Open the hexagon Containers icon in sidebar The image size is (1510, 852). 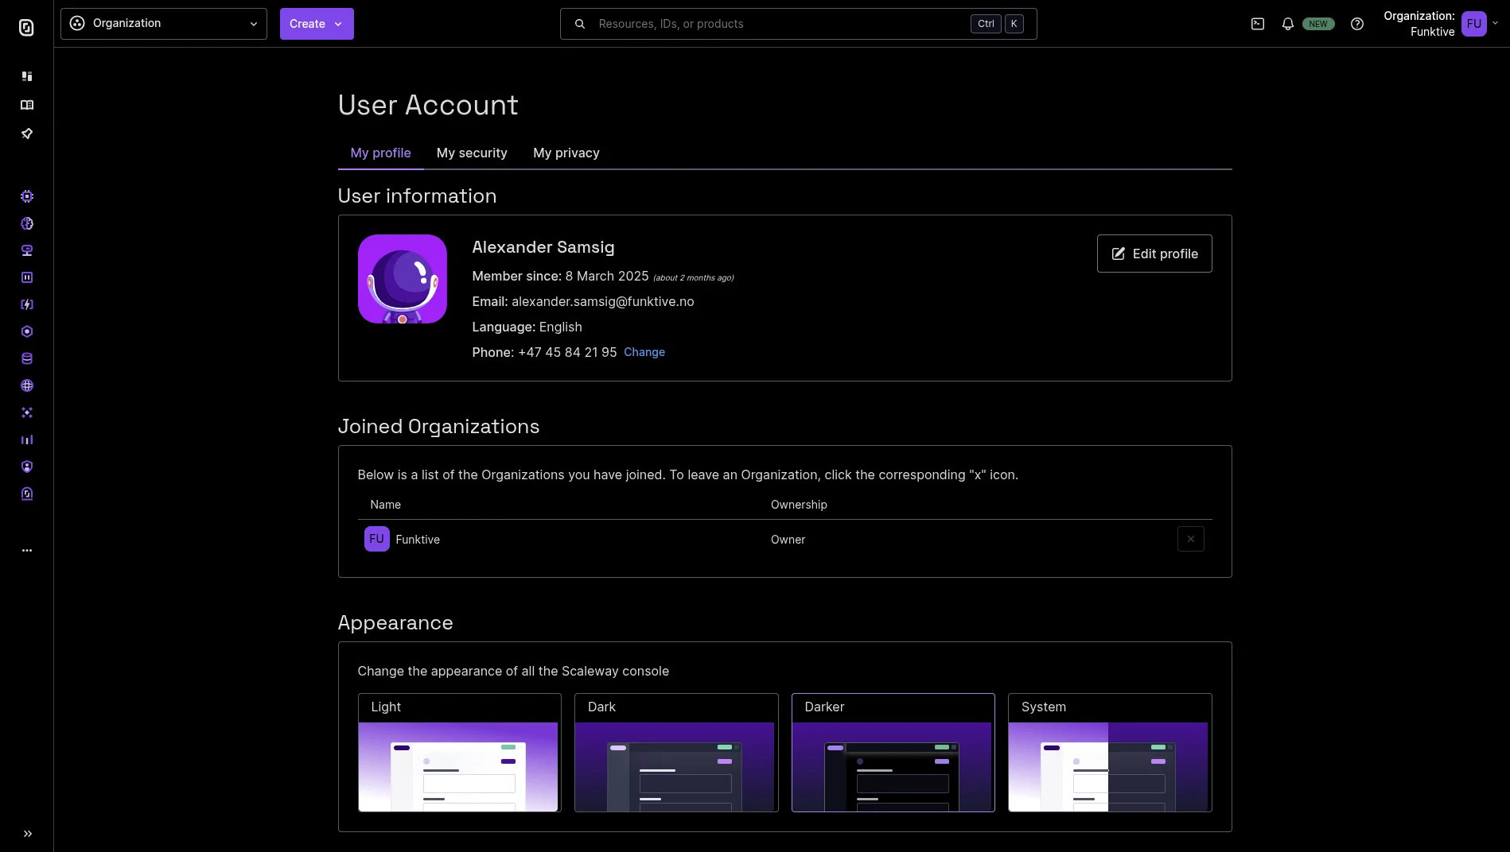coord(27,331)
